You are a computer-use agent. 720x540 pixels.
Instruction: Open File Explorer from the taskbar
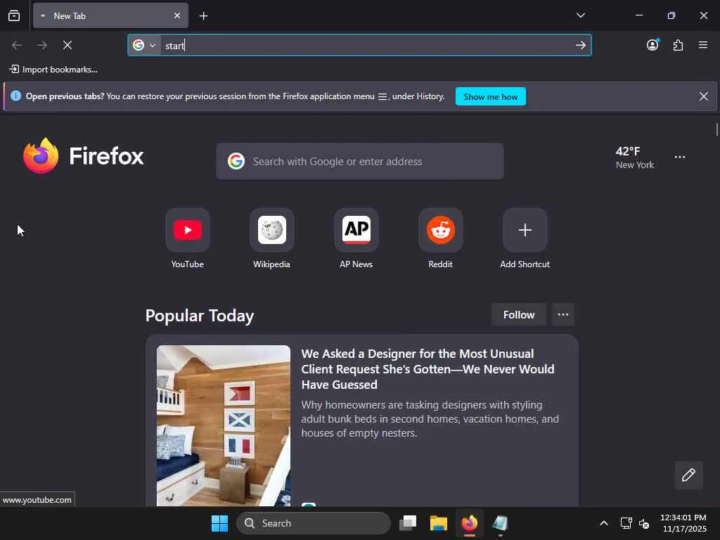[x=439, y=523]
